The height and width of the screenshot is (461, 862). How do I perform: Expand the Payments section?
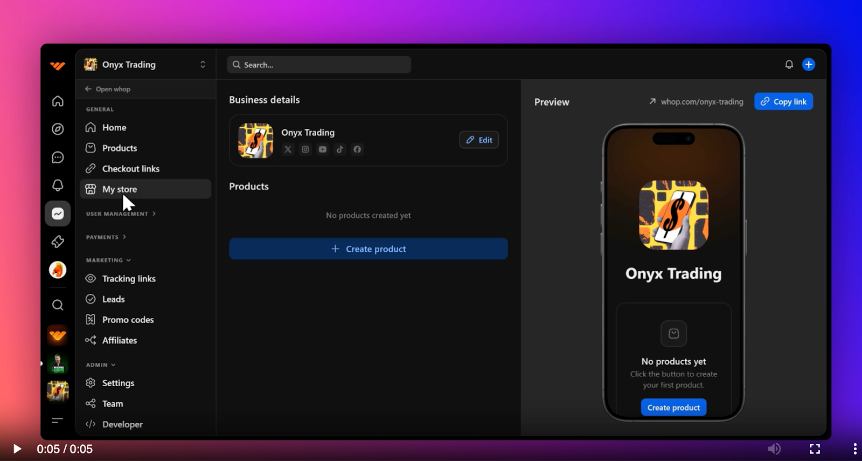coord(106,237)
